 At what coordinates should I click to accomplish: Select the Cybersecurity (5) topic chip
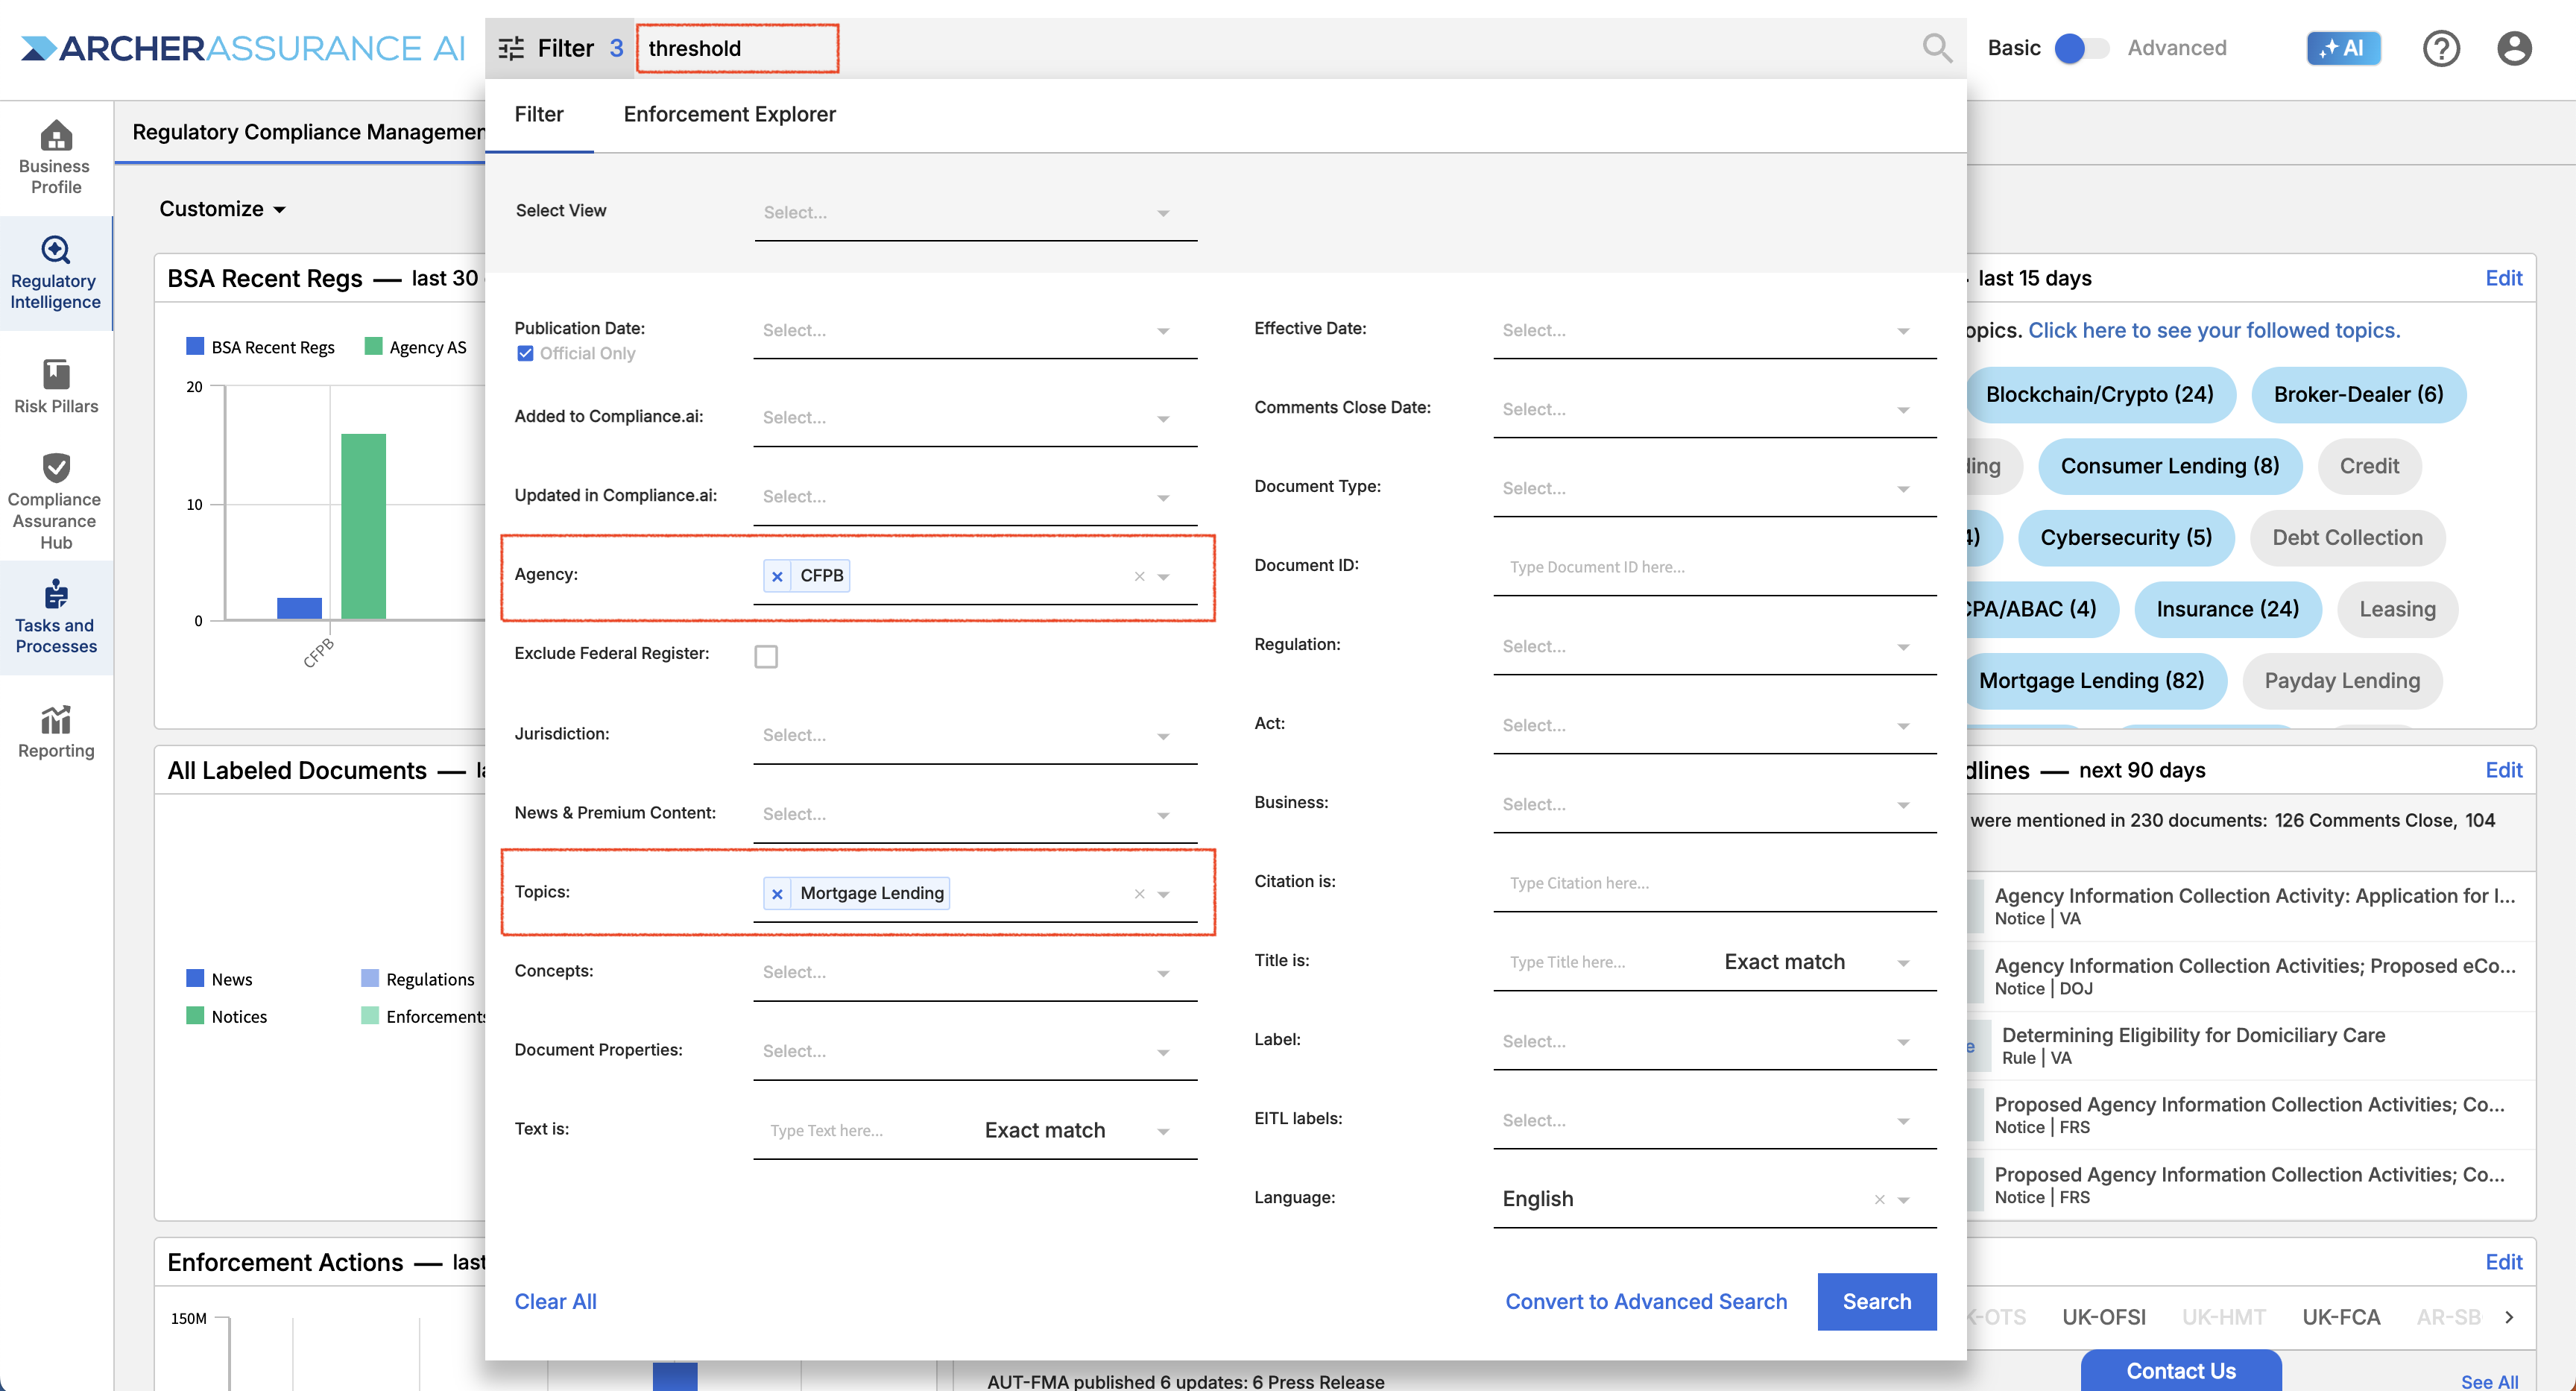(2125, 538)
